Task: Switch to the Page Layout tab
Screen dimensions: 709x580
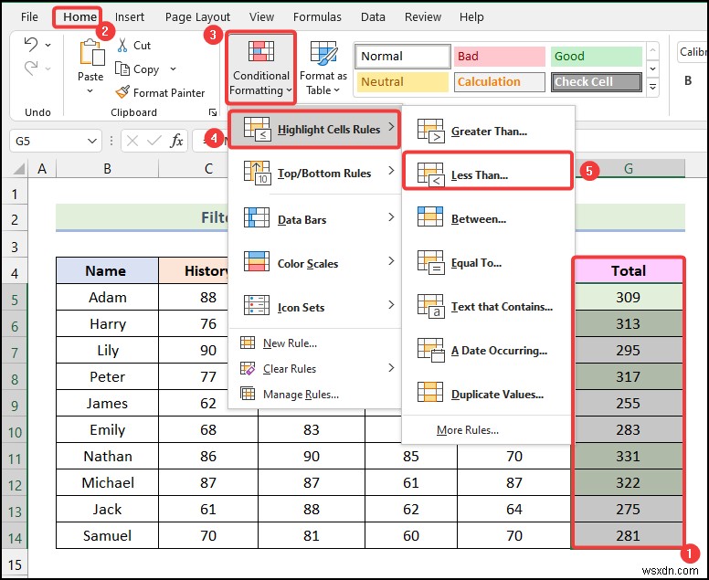Action: 197,17
